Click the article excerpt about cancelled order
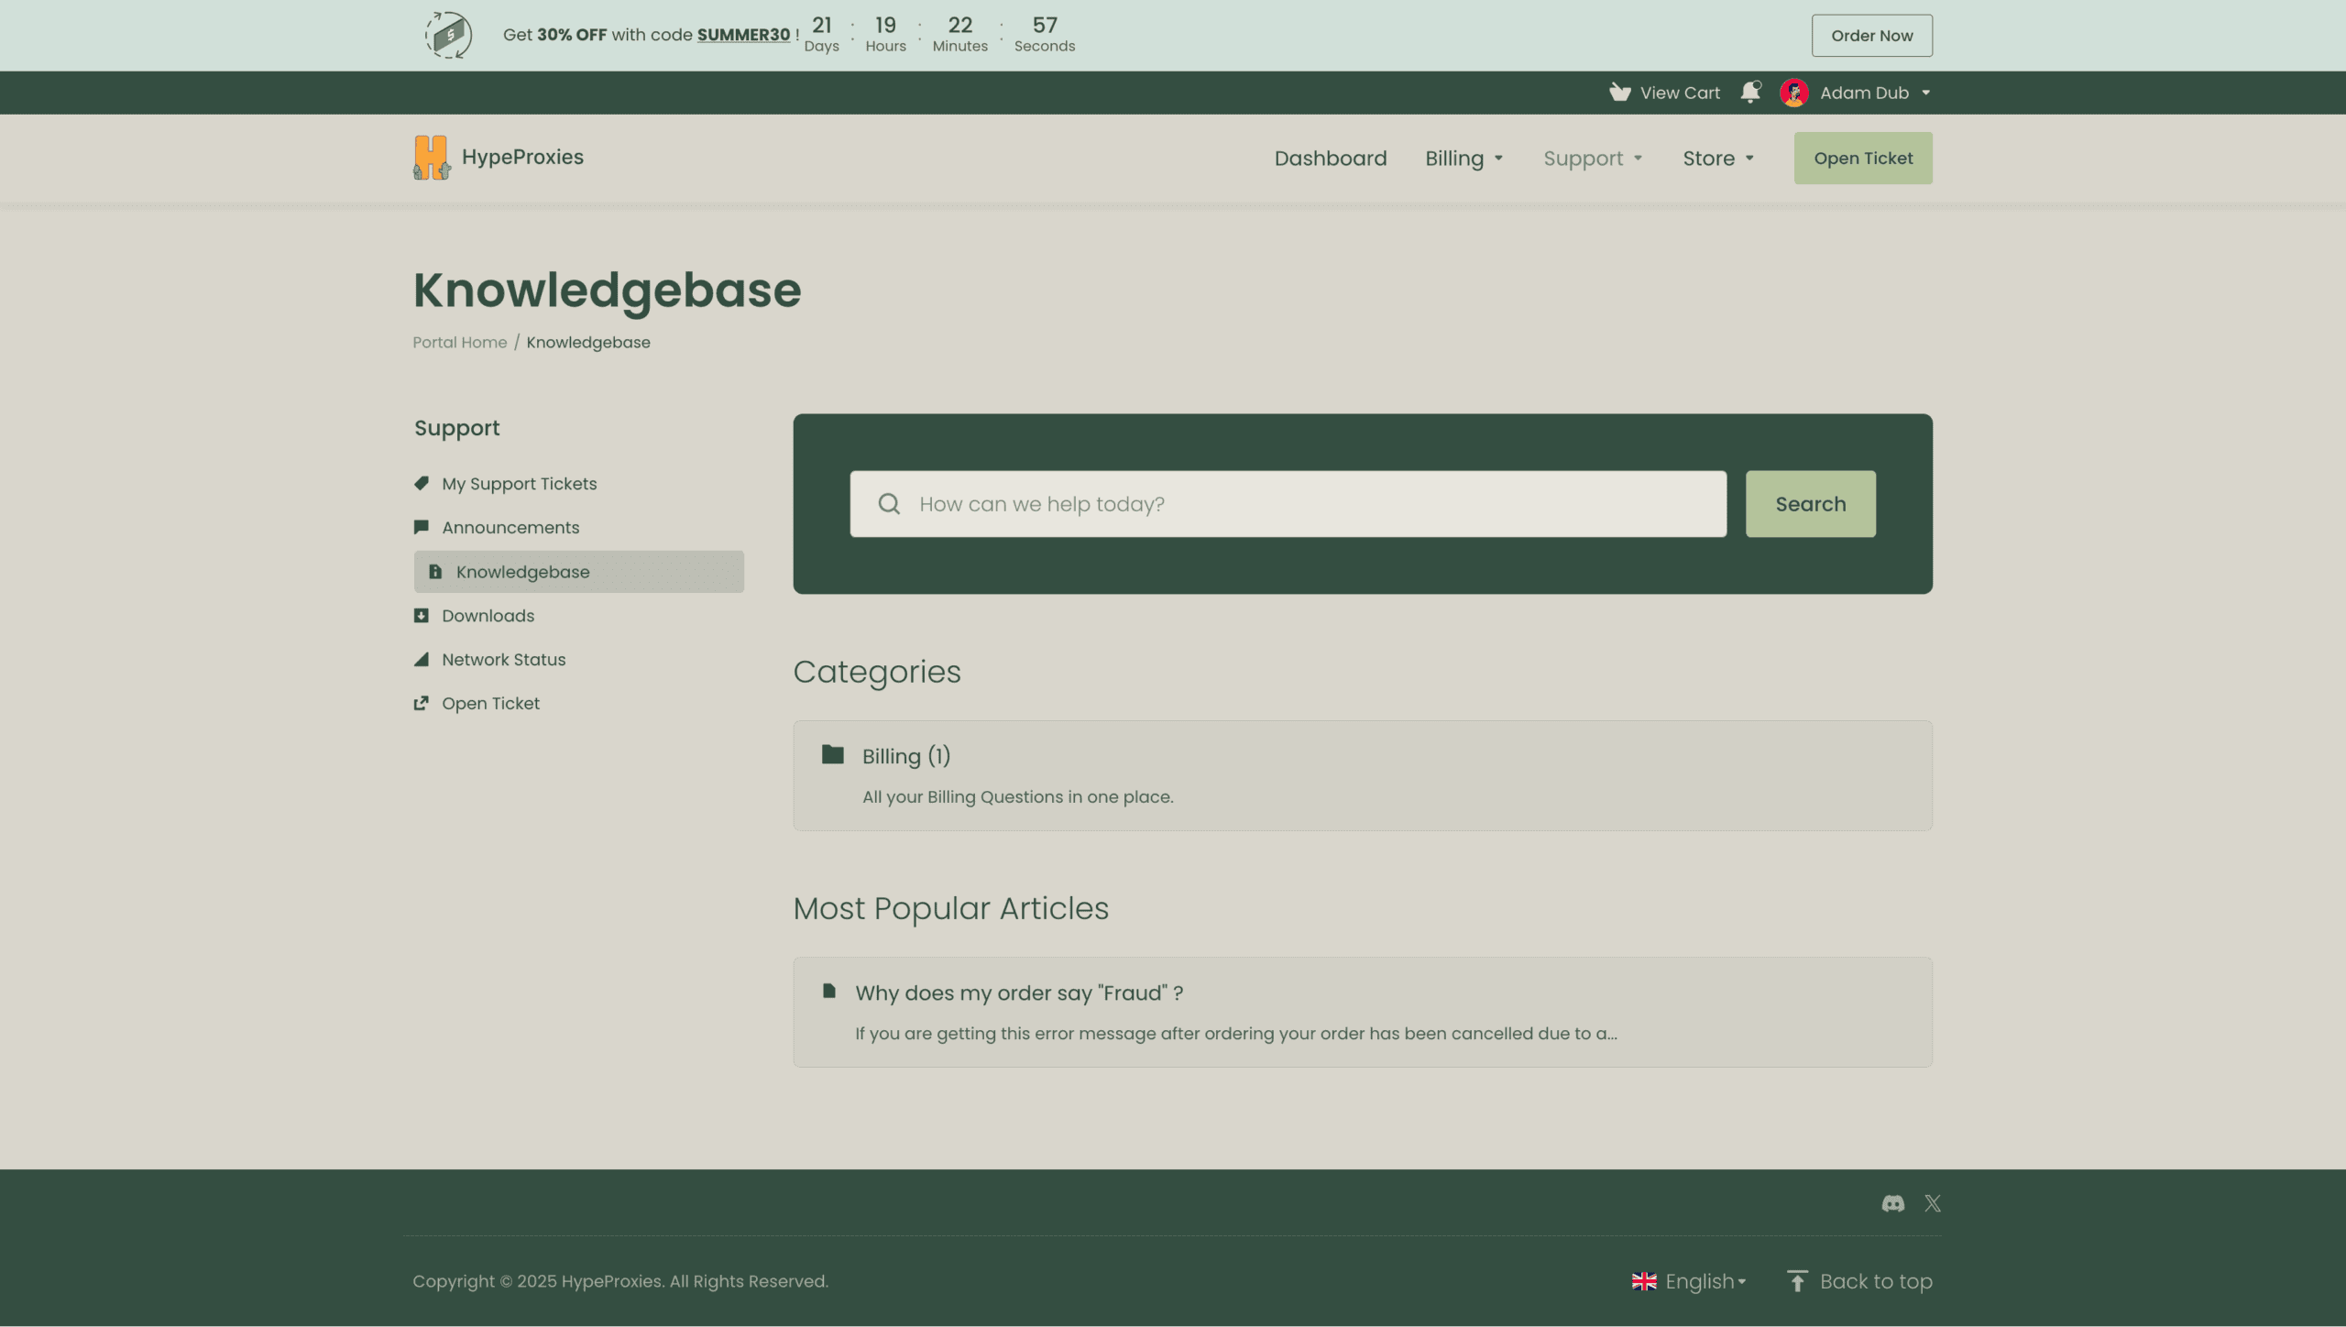 pyautogui.click(x=1236, y=1033)
